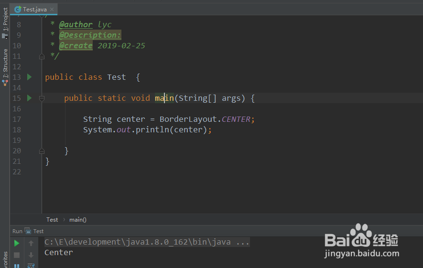Click String[] args parameter on line 15
The image size is (423, 268).
pyautogui.click(x=209, y=98)
